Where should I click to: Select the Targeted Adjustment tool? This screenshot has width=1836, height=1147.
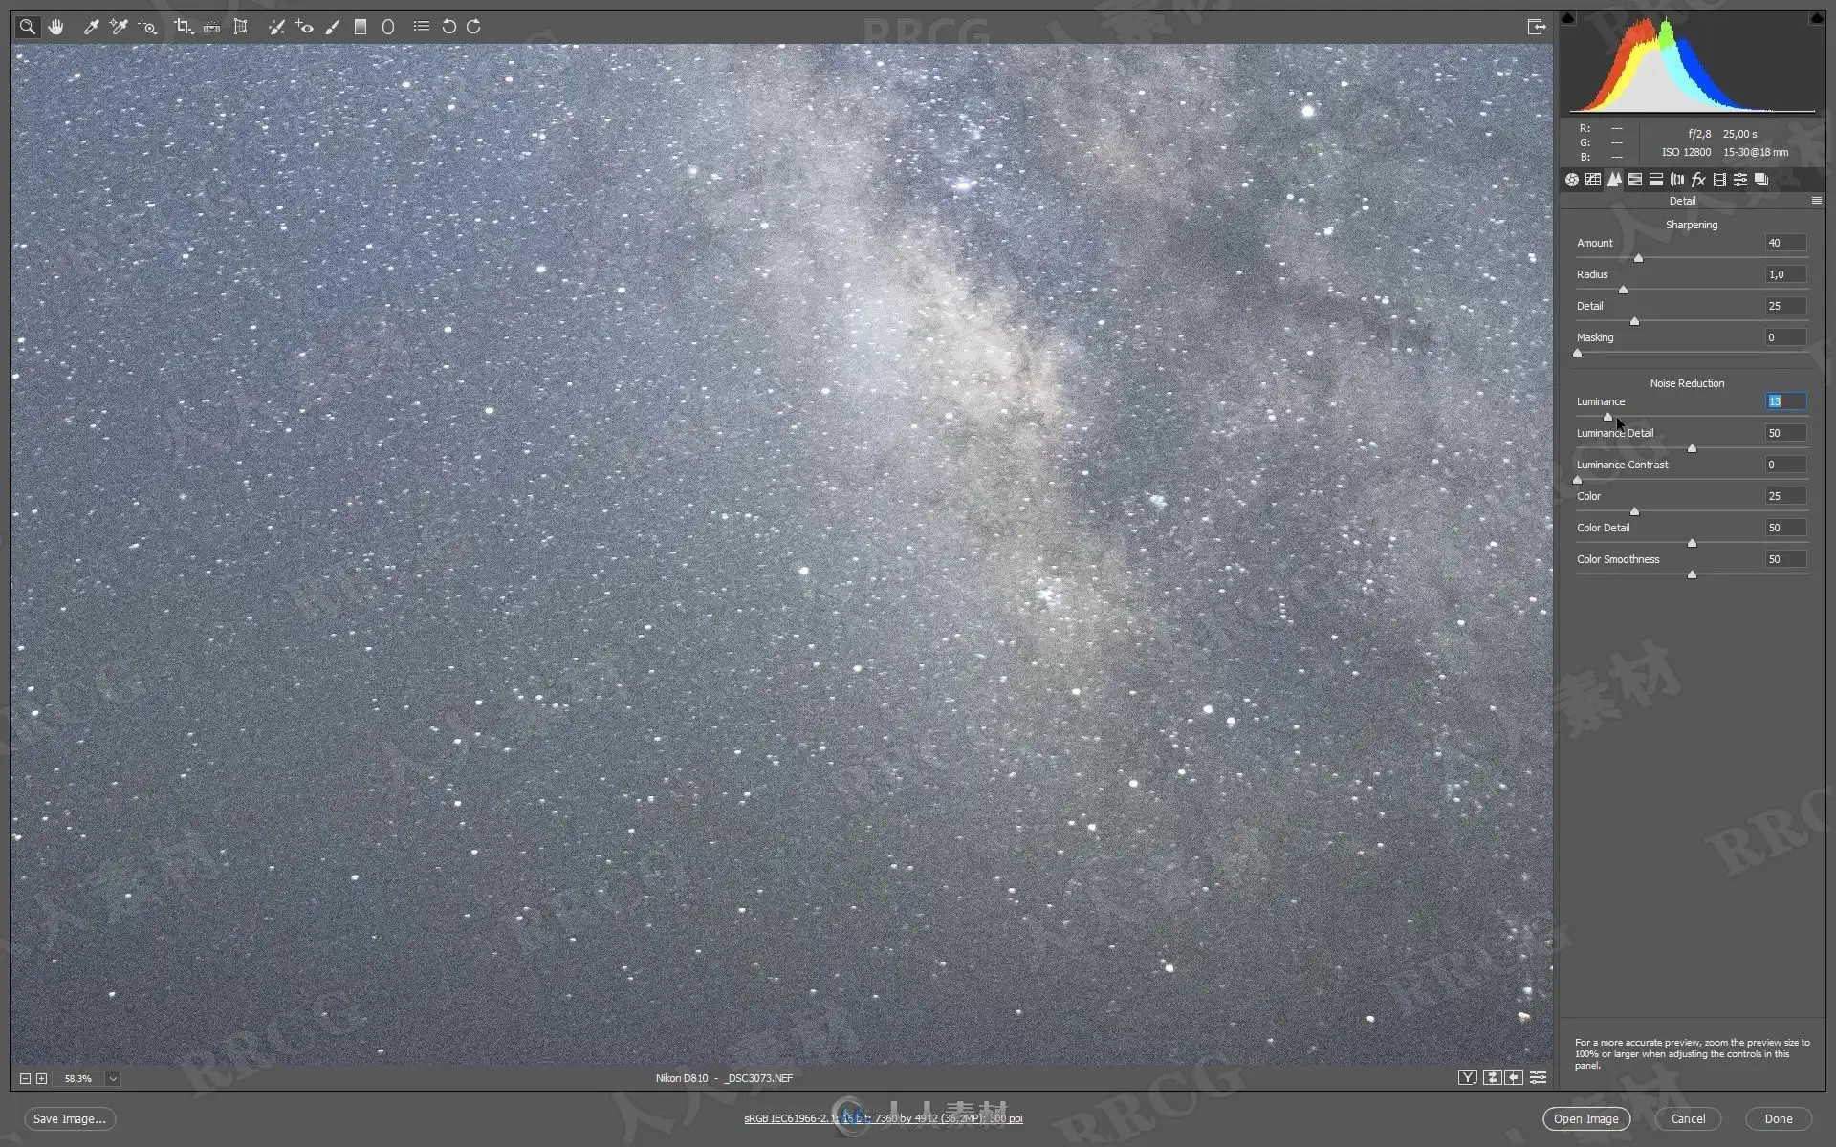[147, 27]
